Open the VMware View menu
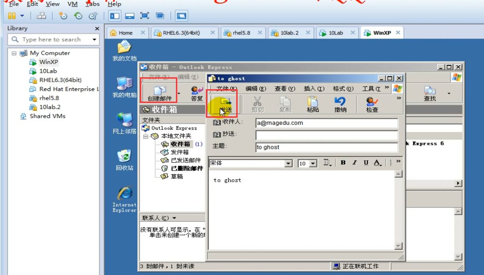Viewport: 484px width, 275px height. (x=52, y=4)
